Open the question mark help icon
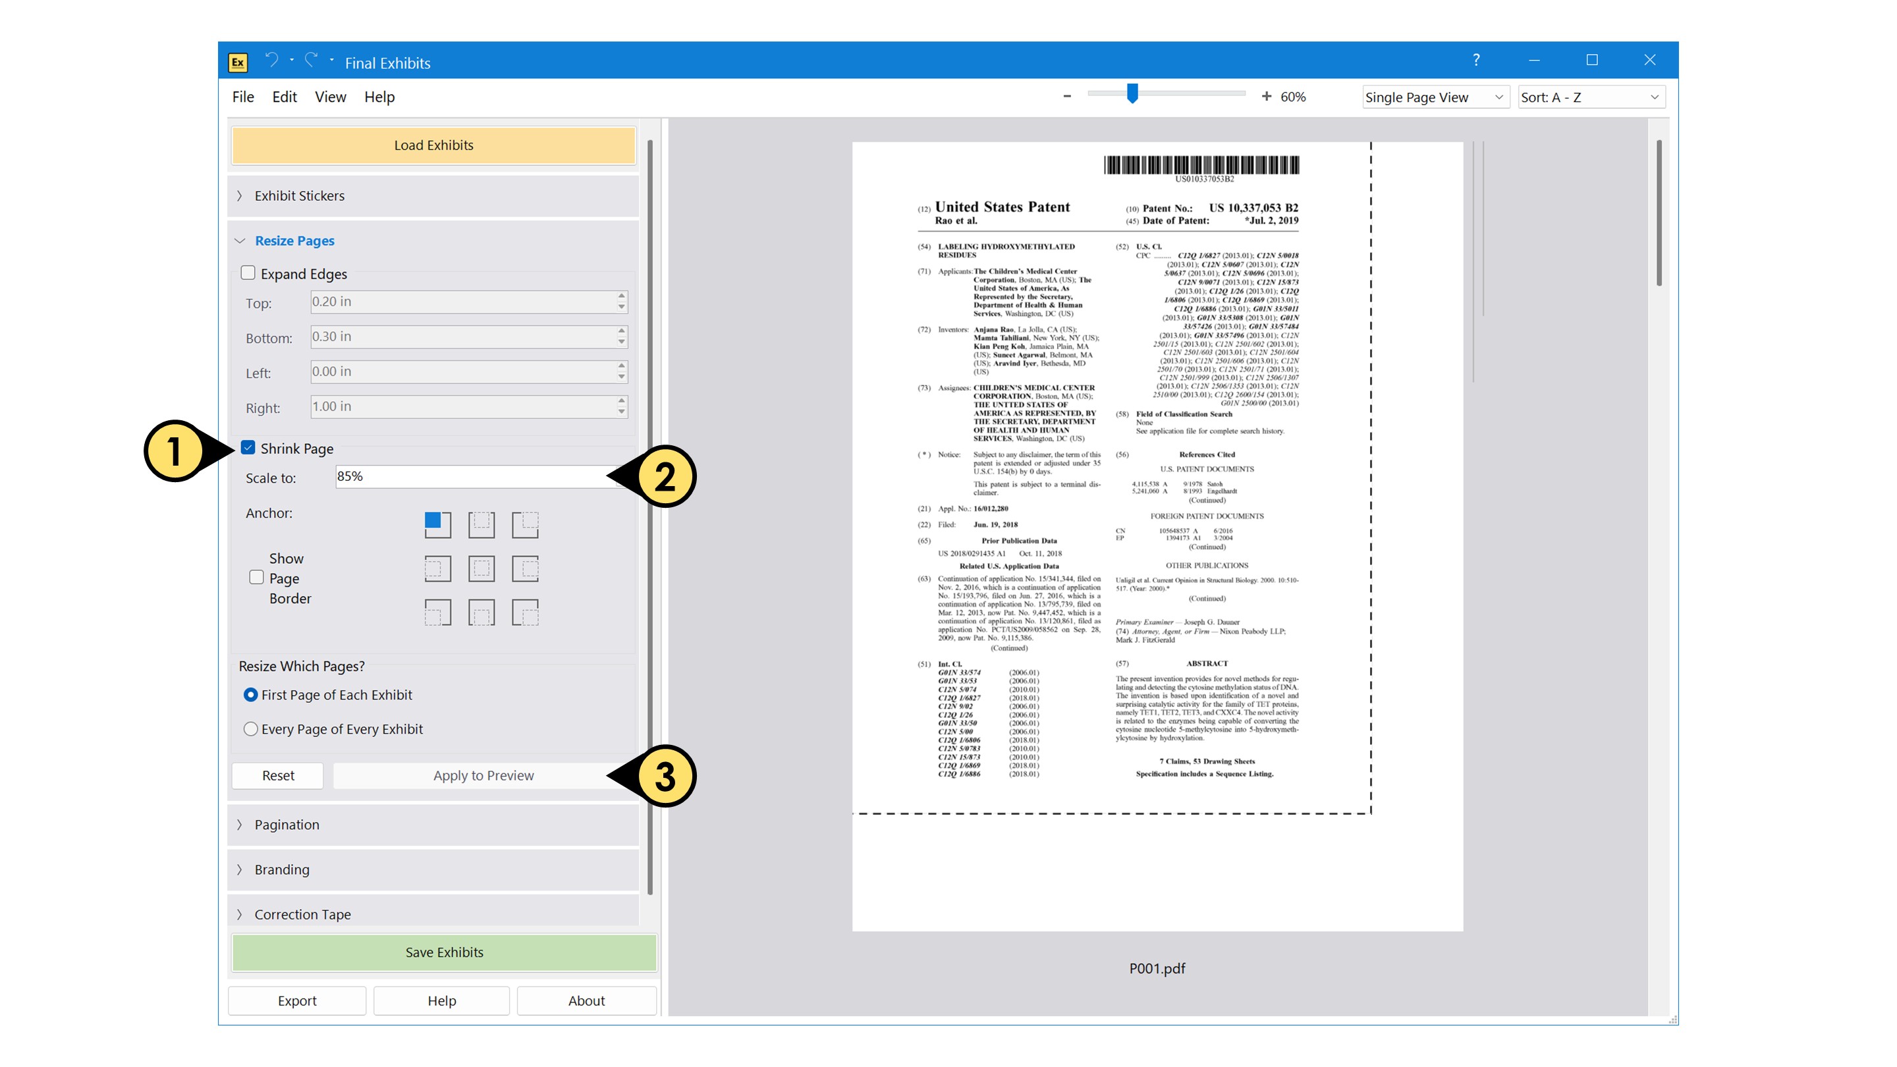 (x=1475, y=61)
